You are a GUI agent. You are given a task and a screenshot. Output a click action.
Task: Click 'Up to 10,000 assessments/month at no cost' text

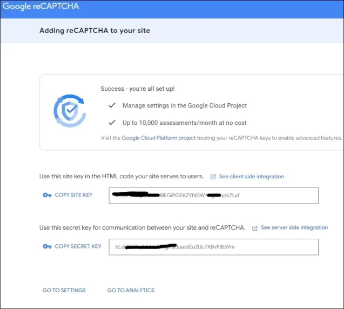(185, 123)
